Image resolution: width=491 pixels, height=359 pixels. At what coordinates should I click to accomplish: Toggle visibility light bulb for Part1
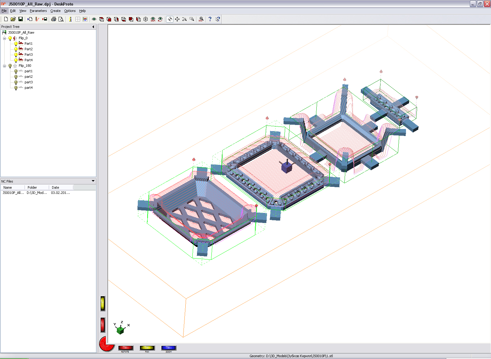(16, 43)
